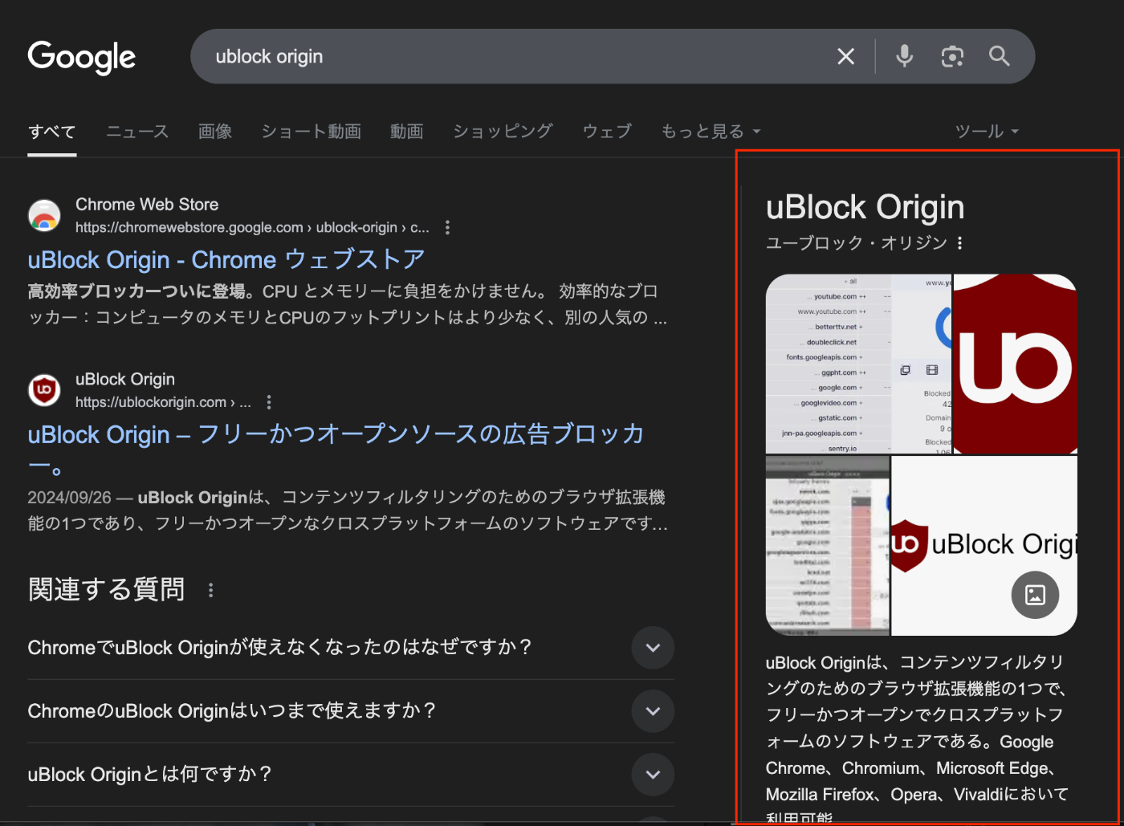Image resolution: width=1124 pixels, height=826 pixels.
Task: Click the ユーブロック・オリジン subtitle text
Action: click(x=856, y=243)
